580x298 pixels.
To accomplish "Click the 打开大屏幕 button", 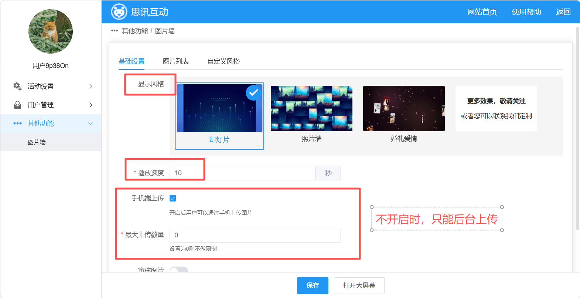I will (x=359, y=285).
